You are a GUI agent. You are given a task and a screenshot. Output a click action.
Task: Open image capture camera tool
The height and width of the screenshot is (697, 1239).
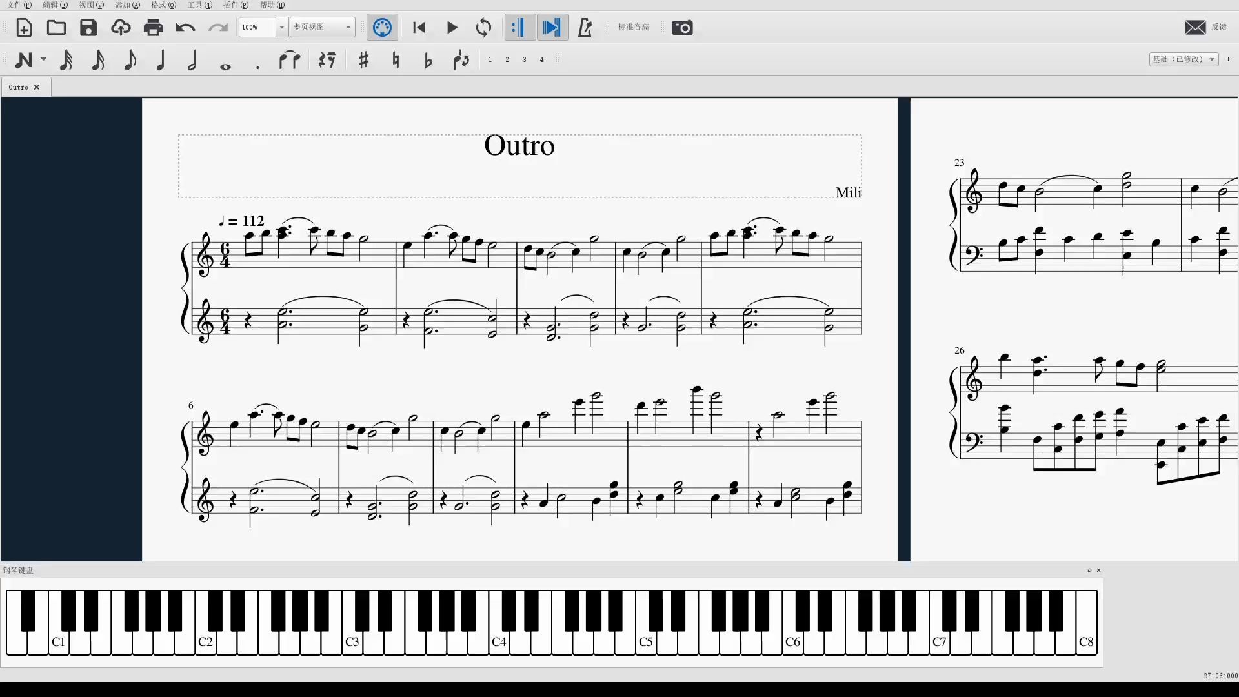click(682, 28)
